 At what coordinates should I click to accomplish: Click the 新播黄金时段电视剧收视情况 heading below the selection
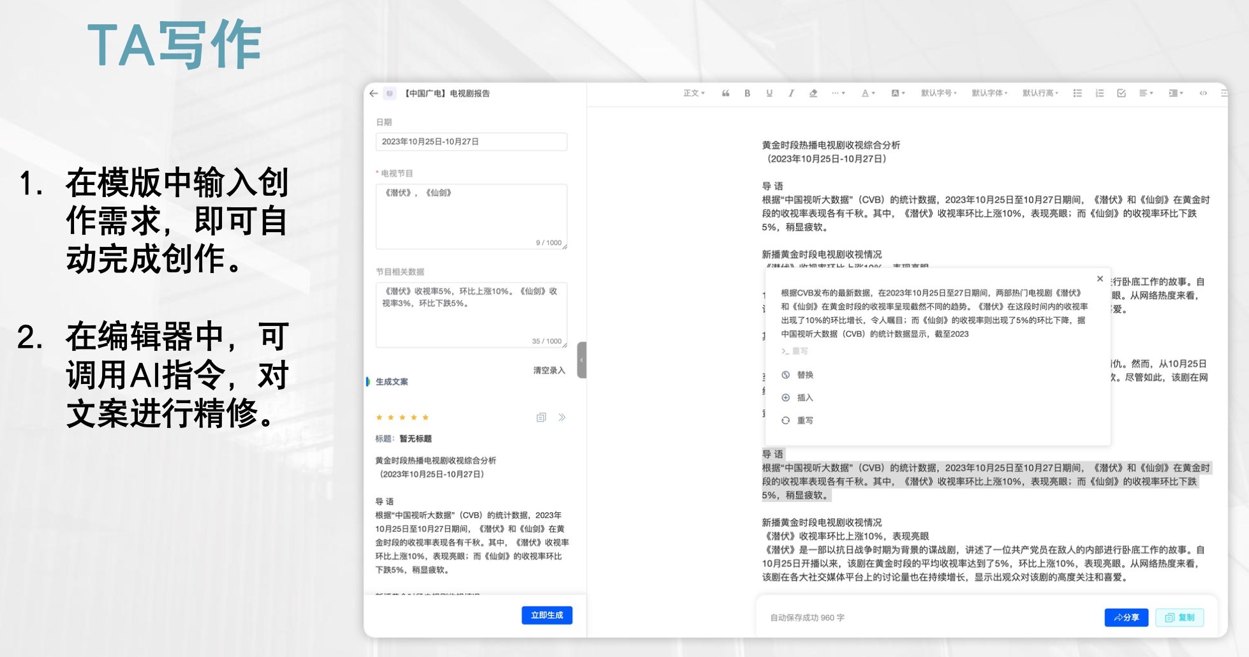click(822, 522)
